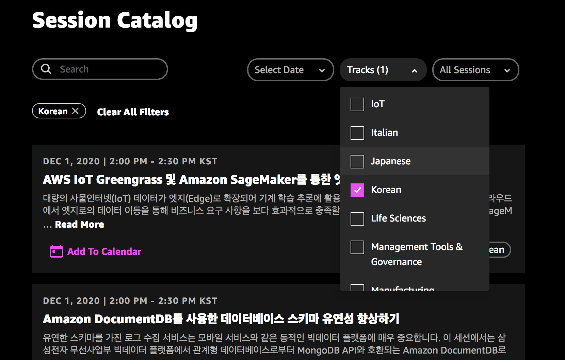The image size is (565, 360).
Task: Open the Amazon DocumentDB session title
Action: coord(221,319)
